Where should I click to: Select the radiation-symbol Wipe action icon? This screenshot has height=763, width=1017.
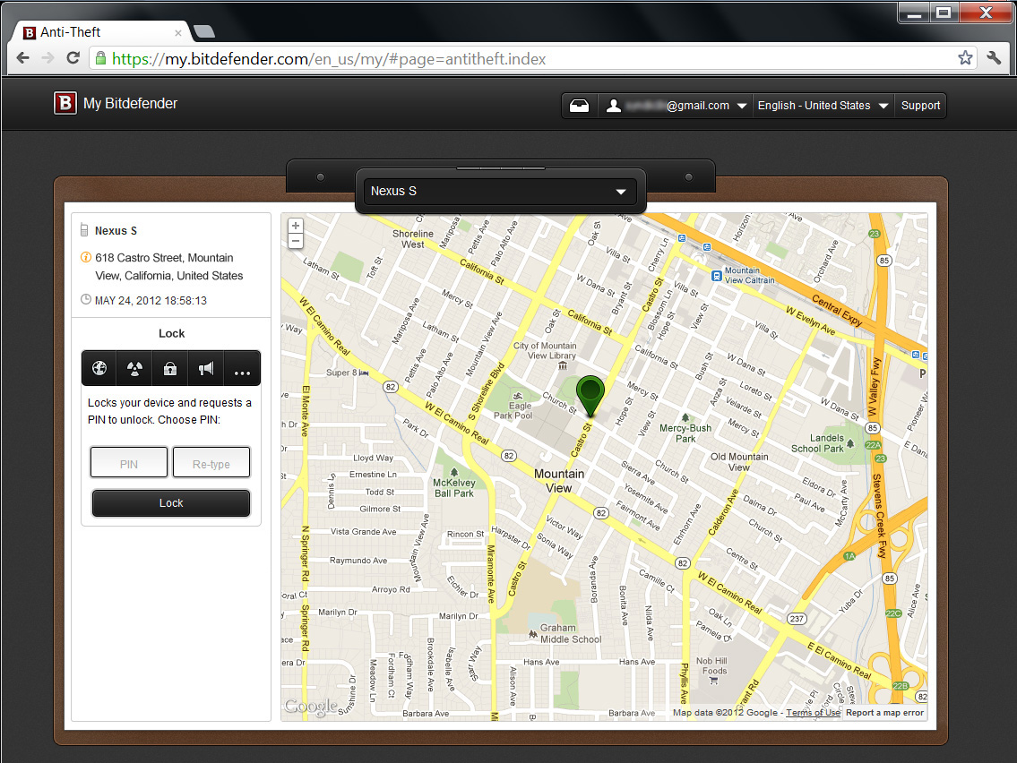(134, 369)
